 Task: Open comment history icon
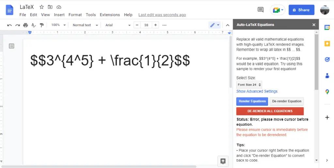(260, 10)
